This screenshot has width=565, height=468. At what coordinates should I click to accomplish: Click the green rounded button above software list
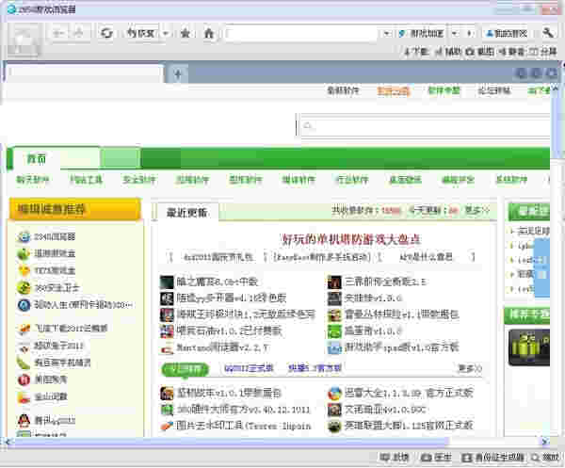[x=186, y=369]
